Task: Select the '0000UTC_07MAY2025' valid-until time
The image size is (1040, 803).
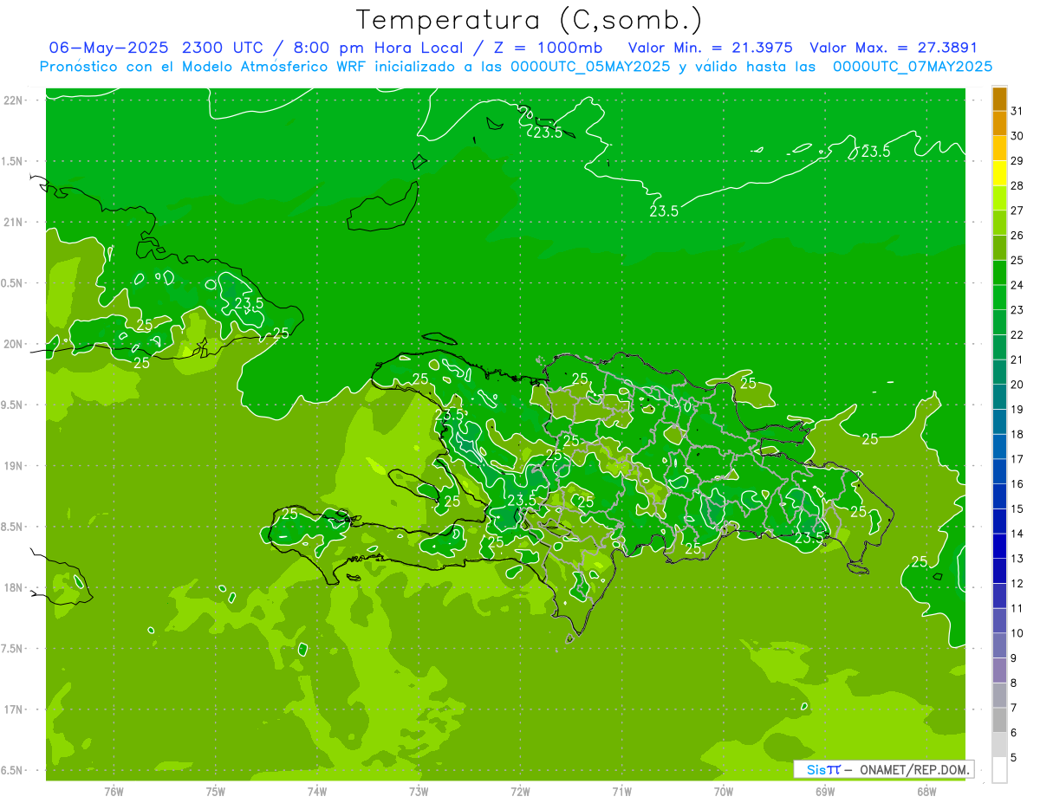Action: click(913, 66)
